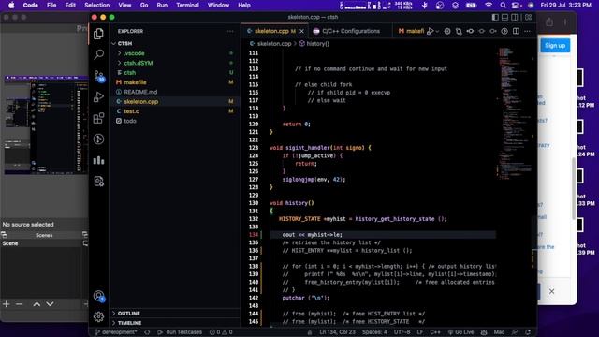599x337 pixels.
Task: Open the Explorer view in activity bar
Action: point(98,34)
